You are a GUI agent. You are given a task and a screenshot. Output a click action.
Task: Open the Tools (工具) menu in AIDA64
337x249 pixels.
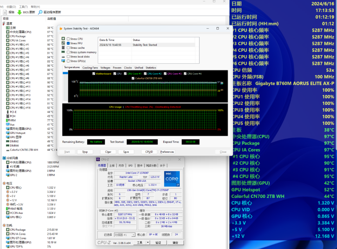pos(23,7)
